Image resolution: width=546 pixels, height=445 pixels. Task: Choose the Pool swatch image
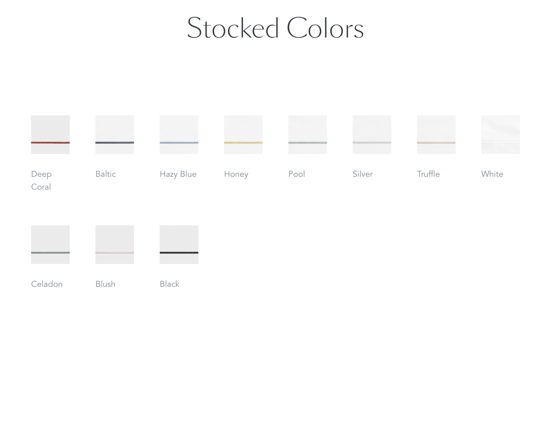[x=308, y=135]
